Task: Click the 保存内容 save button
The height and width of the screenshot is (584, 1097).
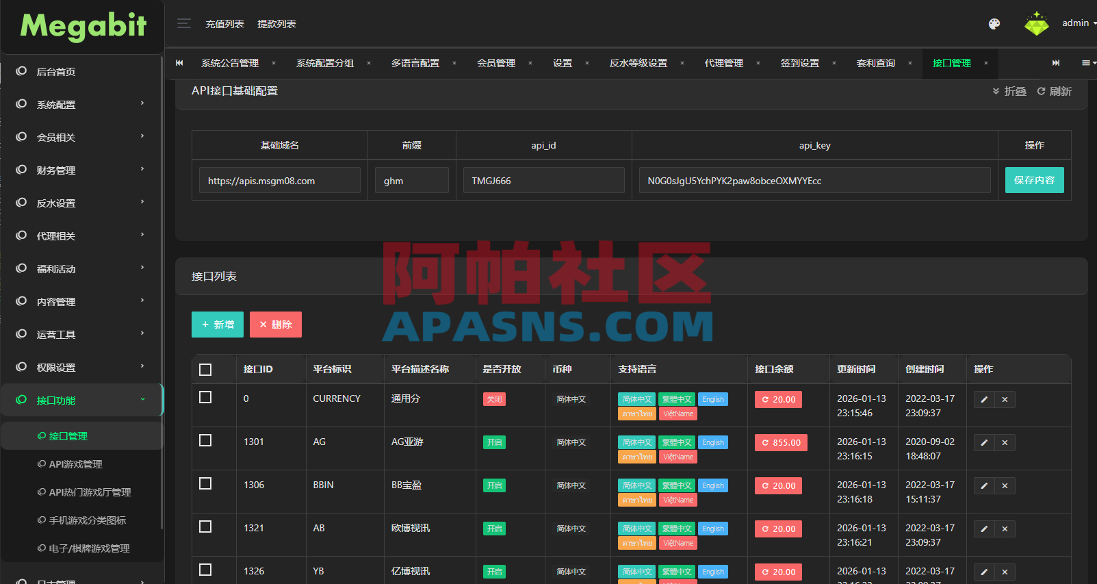Action: coord(1034,180)
